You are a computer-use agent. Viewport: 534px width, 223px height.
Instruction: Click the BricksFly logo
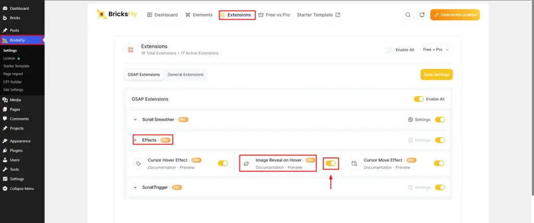(117, 14)
